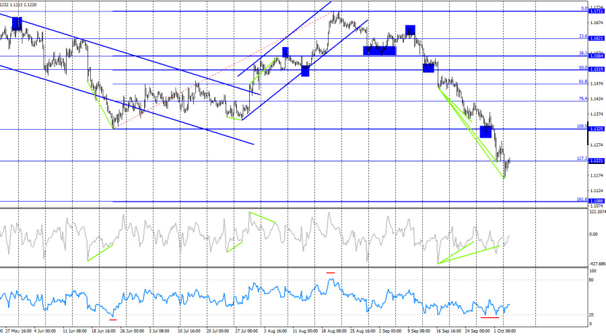The height and width of the screenshot is (336, 606).
Task: Click the 1 Oct 08:00 date label
Action: coord(505,331)
